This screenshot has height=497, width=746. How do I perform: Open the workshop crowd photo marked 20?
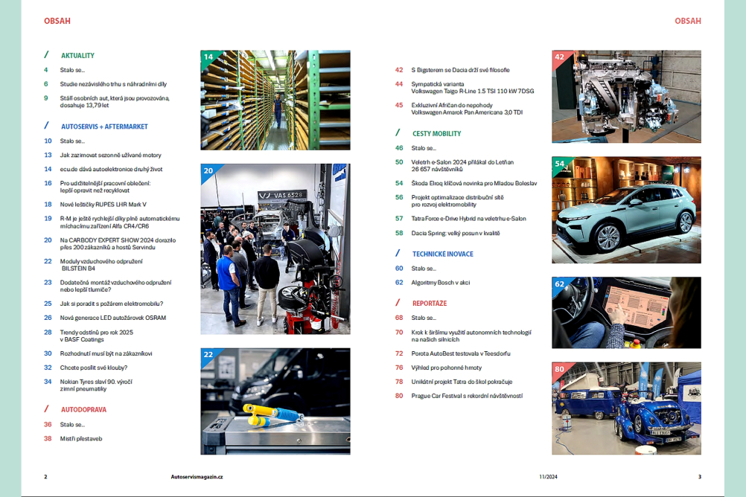275,249
